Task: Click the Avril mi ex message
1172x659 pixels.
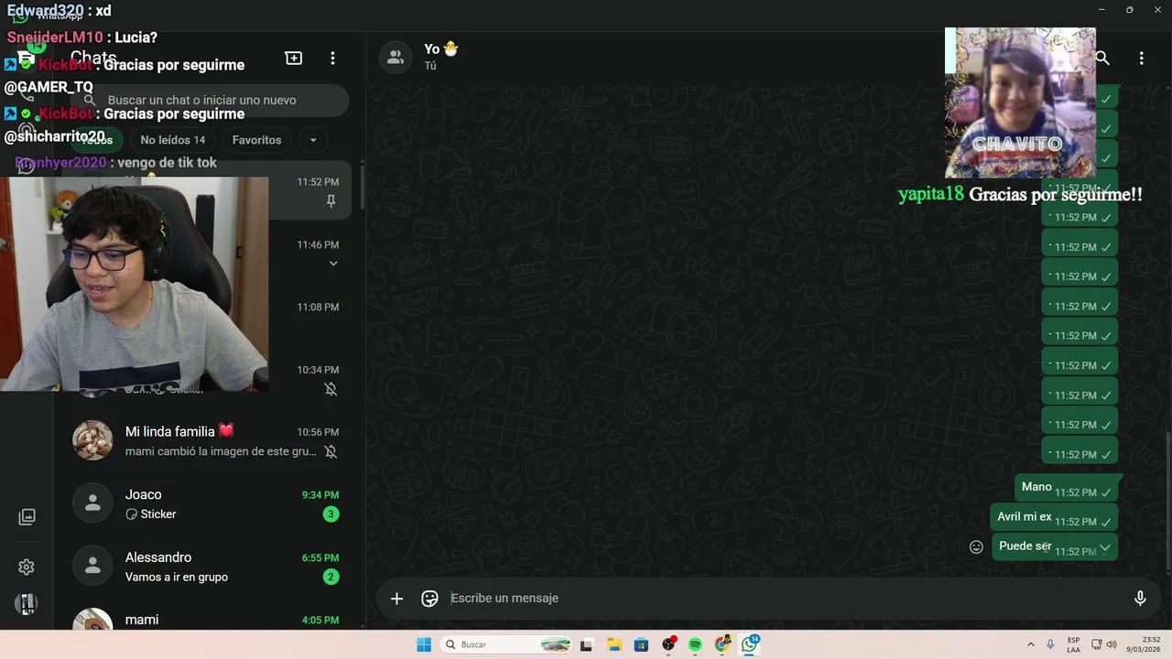Action: click(1054, 517)
